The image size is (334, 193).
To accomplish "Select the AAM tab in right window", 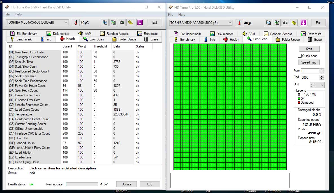I will click(248, 34).
